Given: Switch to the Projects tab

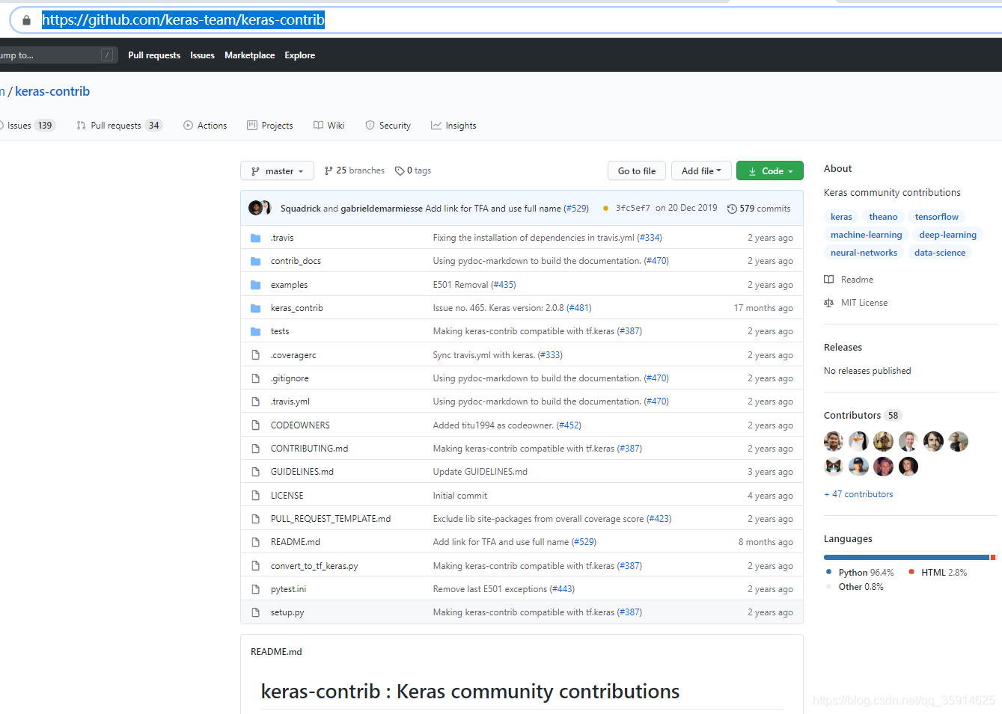Looking at the screenshot, I should tap(270, 126).
